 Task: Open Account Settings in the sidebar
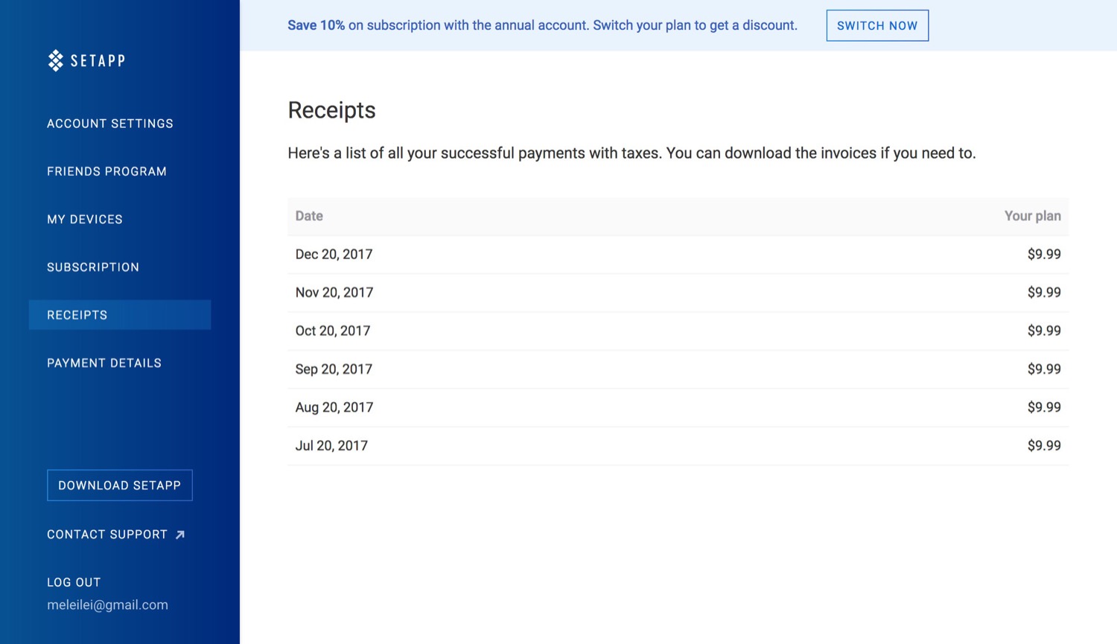coord(110,124)
